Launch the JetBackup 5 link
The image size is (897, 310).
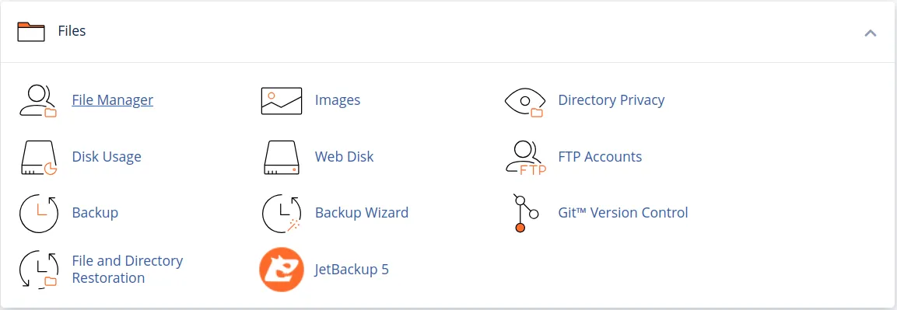pos(352,269)
